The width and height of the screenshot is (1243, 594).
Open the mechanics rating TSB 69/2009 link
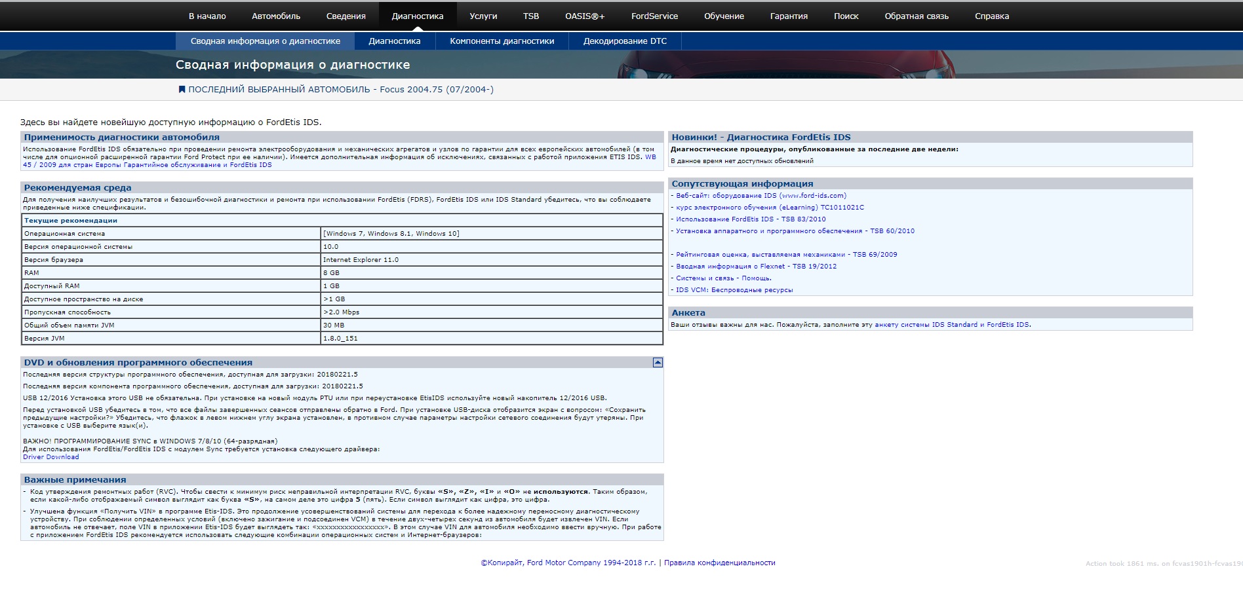tap(787, 254)
